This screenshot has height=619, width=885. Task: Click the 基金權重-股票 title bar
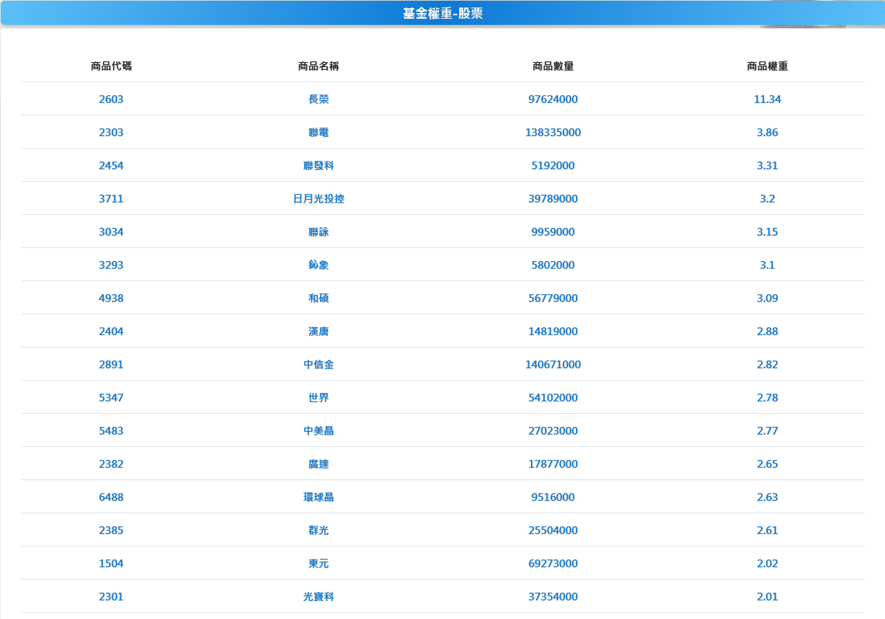pos(442,13)
